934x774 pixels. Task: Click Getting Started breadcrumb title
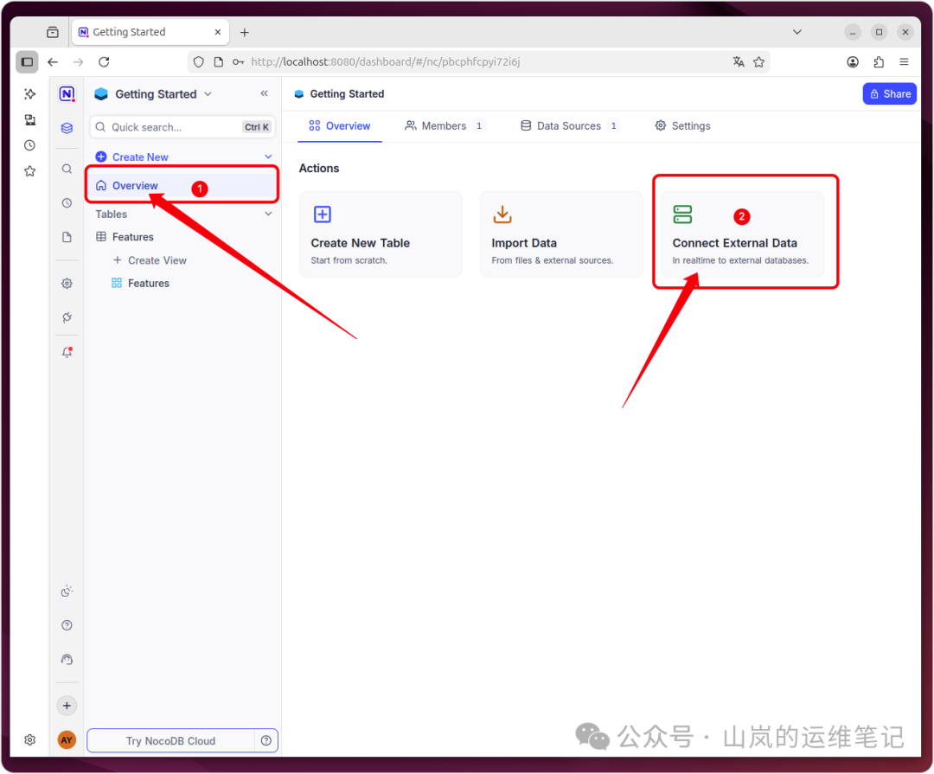(347, 93)
